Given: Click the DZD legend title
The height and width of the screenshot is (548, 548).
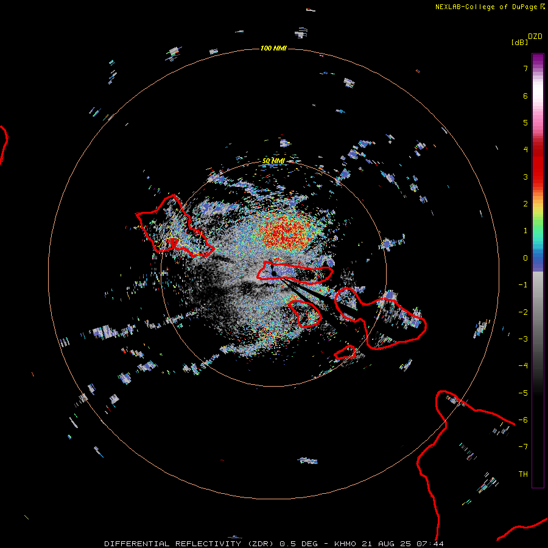Looking at the screenshot, I should [x=535, y=37].
